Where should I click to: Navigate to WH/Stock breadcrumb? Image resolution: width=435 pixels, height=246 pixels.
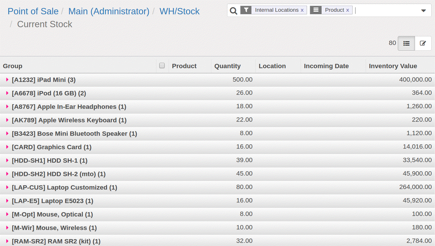[x=179, y=11]
